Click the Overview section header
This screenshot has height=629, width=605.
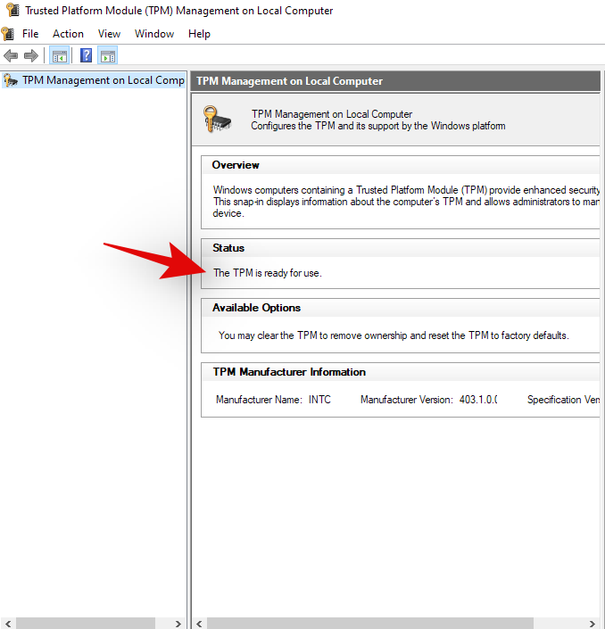236,165
